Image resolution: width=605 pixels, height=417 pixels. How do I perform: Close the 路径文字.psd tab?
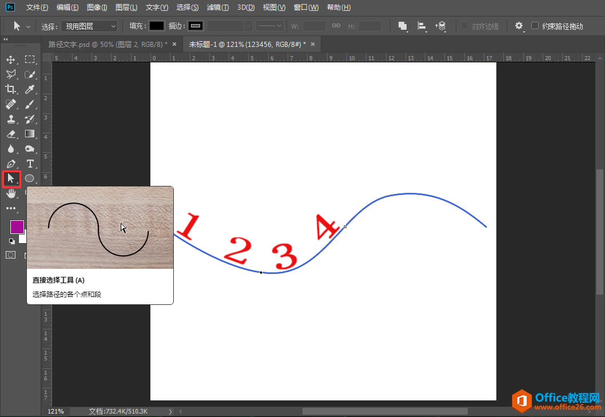[x=174, y=45]
